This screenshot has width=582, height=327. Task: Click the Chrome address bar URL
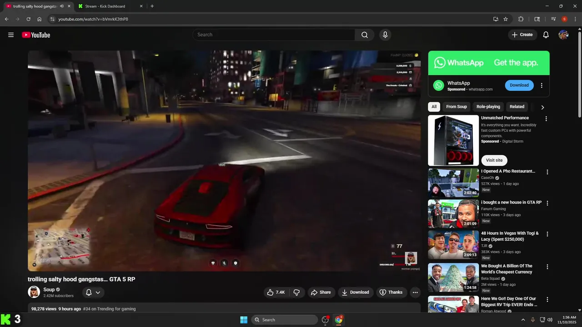click(x=93, y=19)
